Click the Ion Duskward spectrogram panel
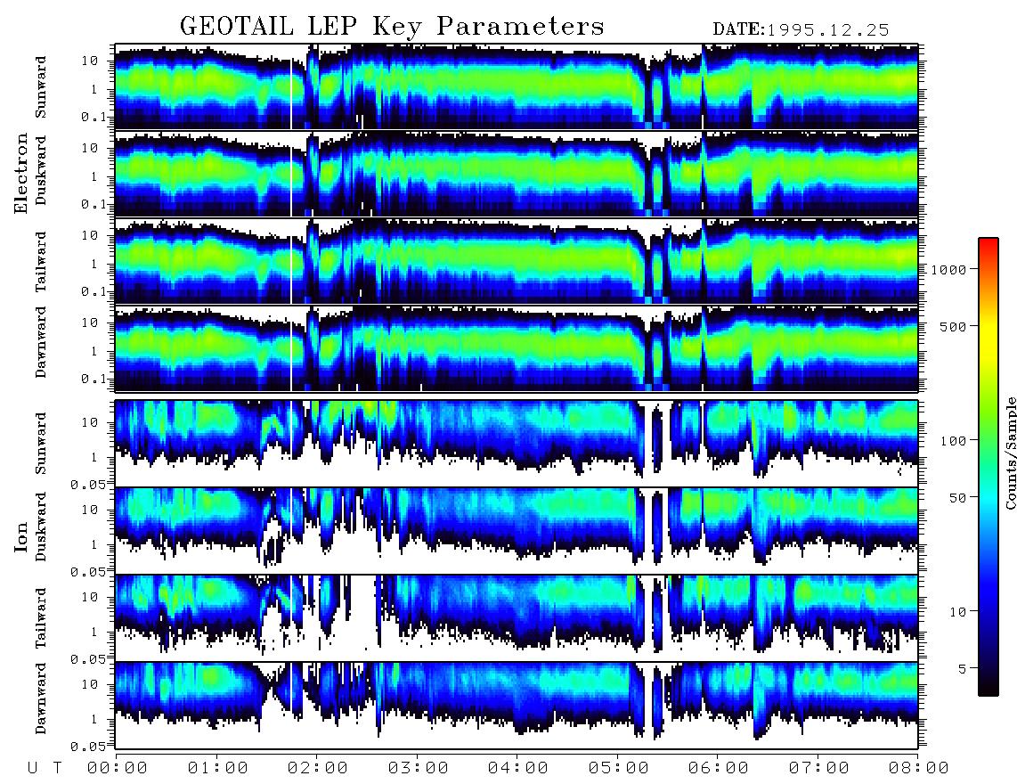This screenshot has height=784, width=1017. (517, 531)
